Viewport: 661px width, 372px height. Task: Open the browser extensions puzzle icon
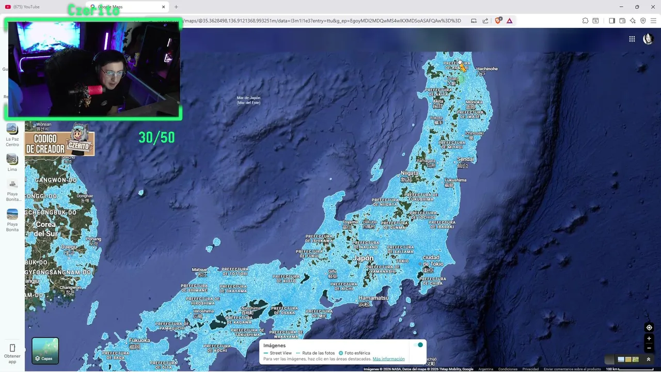[585, 21]
